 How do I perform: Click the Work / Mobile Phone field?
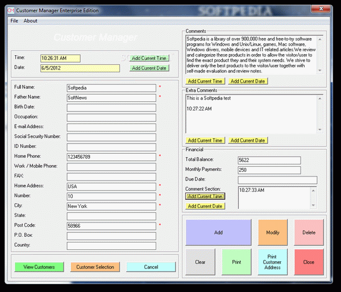[111, 167]
